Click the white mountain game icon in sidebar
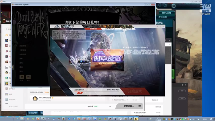This screenshot has height=121, width=215. [x=6, y=67]
